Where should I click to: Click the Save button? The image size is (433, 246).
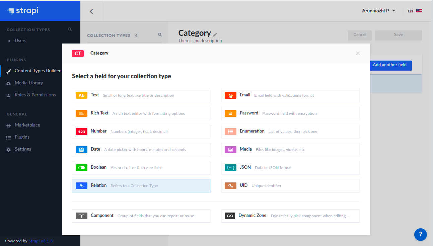coord(399,35)
